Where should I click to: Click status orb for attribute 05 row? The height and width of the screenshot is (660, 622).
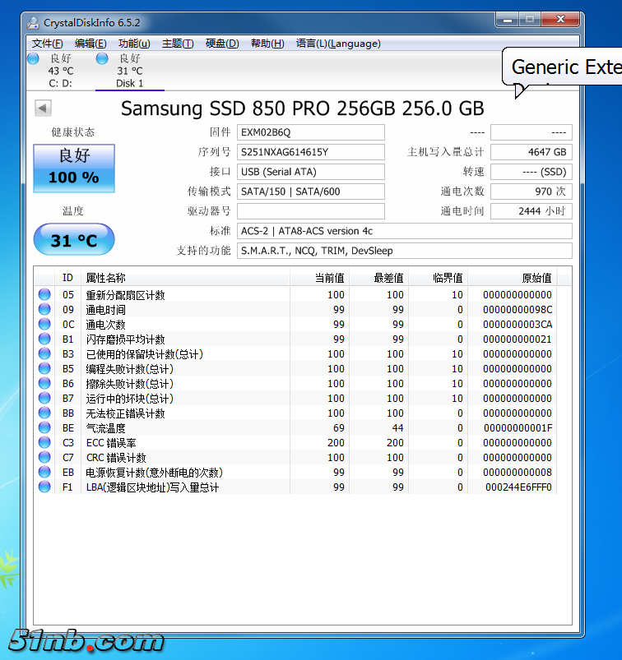pyautogui.click(x=44, y=295)
